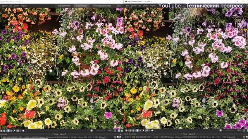Select highlighted scroll hand tool in right window
This screenshot has height=139, width=248.
pyautogui.click(x=137, y=131)
